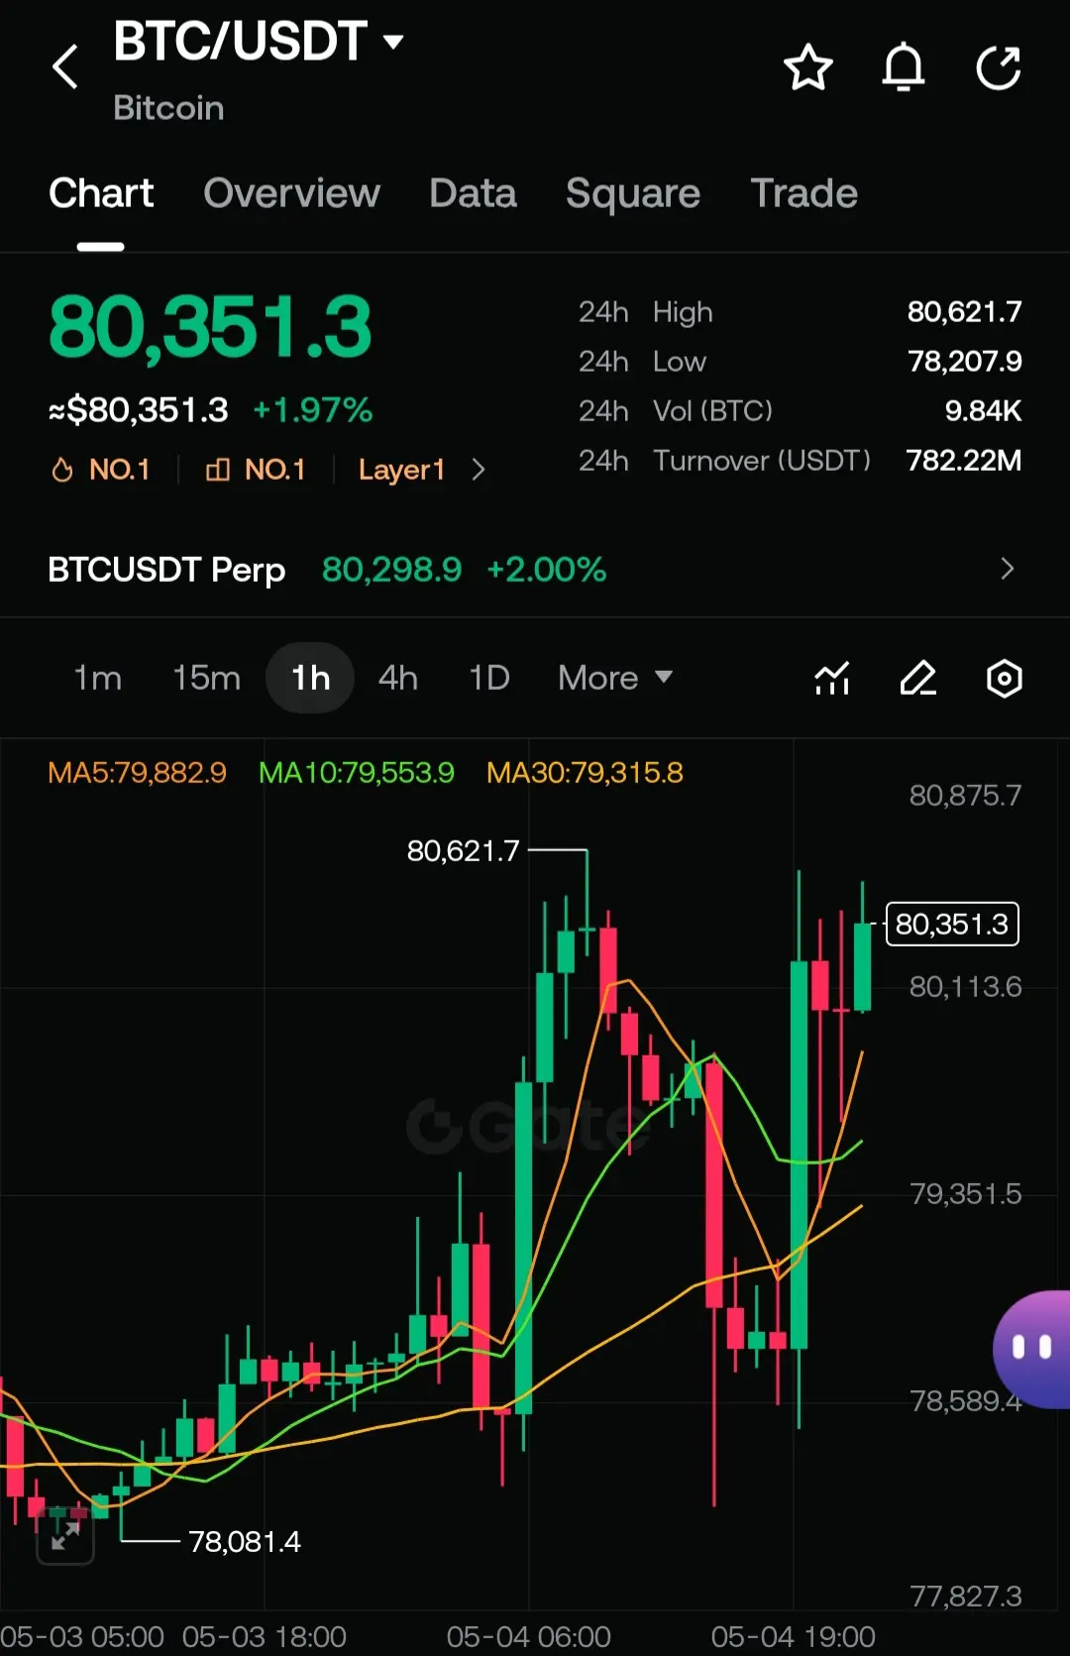The height and width of the screenshot is (1656, 1070).
Task: Tap the 80,621.7 high marker on chart
Action: point(463,851)
